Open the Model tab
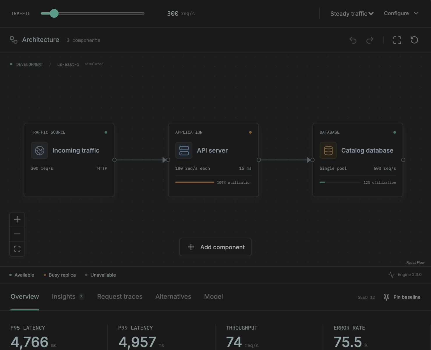Screen dimensions: 431x350 click(213, 296)
